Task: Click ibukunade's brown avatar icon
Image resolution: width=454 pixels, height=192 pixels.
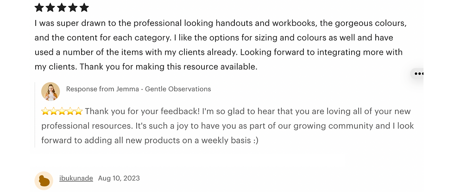Action: (44, 180)
